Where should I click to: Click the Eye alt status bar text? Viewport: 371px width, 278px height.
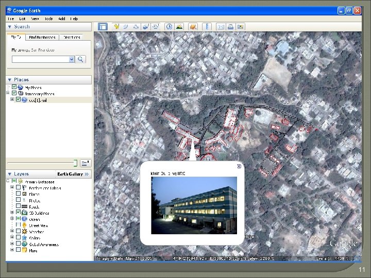332,258
